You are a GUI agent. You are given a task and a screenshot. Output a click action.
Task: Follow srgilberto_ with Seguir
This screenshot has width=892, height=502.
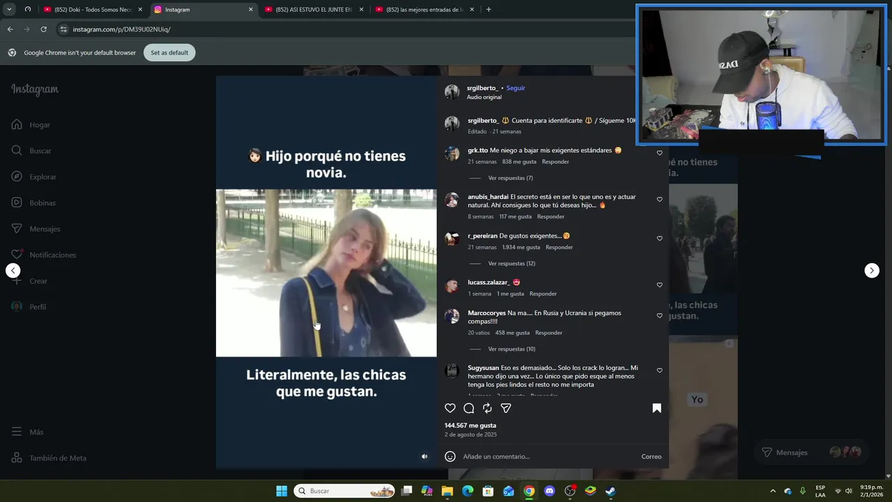coord(516,88)
